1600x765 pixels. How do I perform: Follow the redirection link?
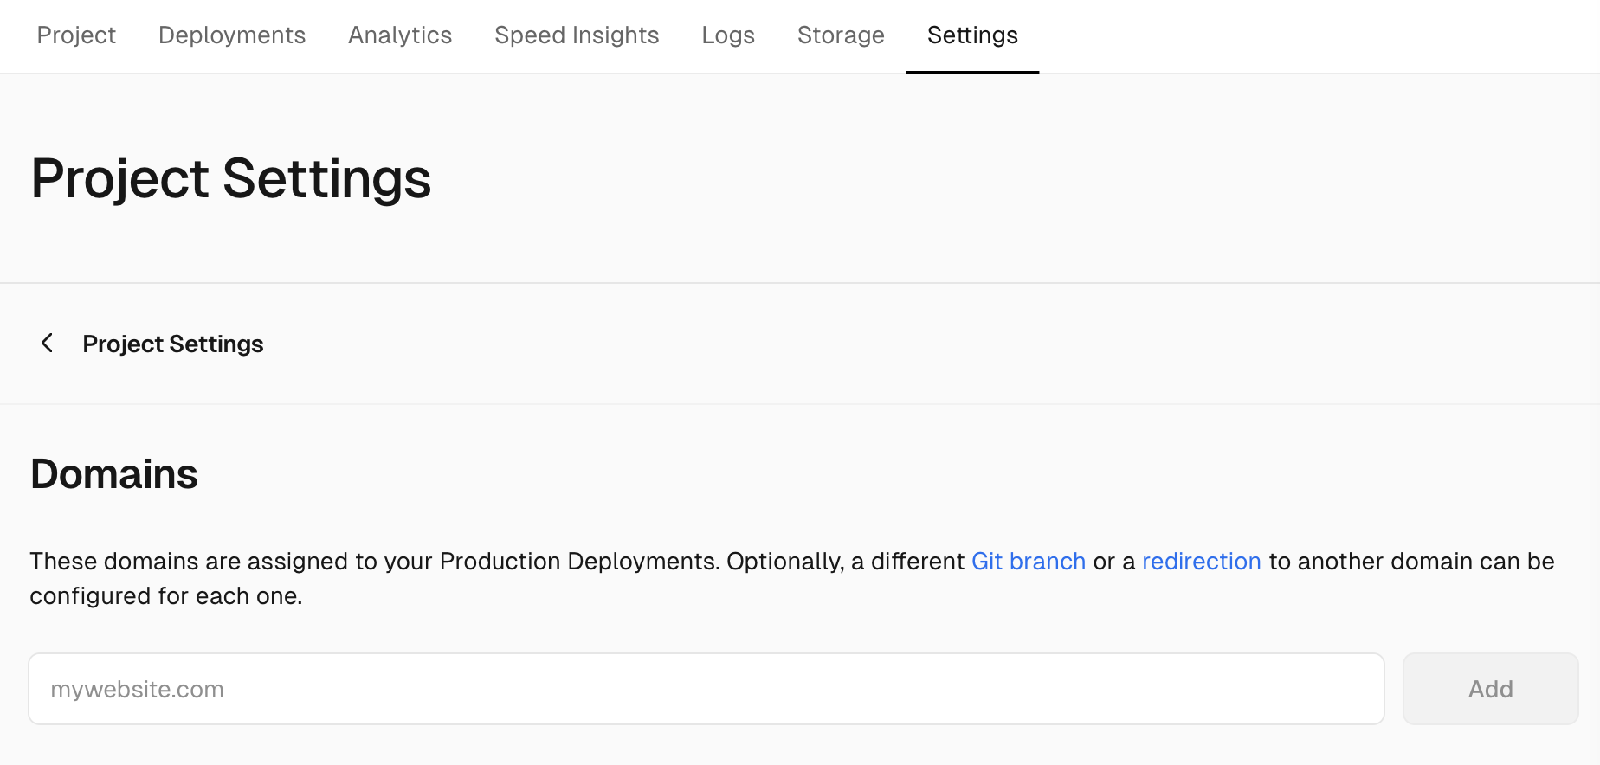coord(1202,562)
